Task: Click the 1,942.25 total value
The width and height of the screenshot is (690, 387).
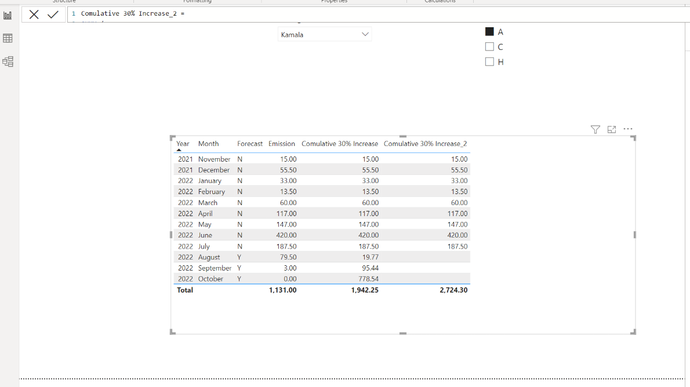Action: click(x=365, y=290)
